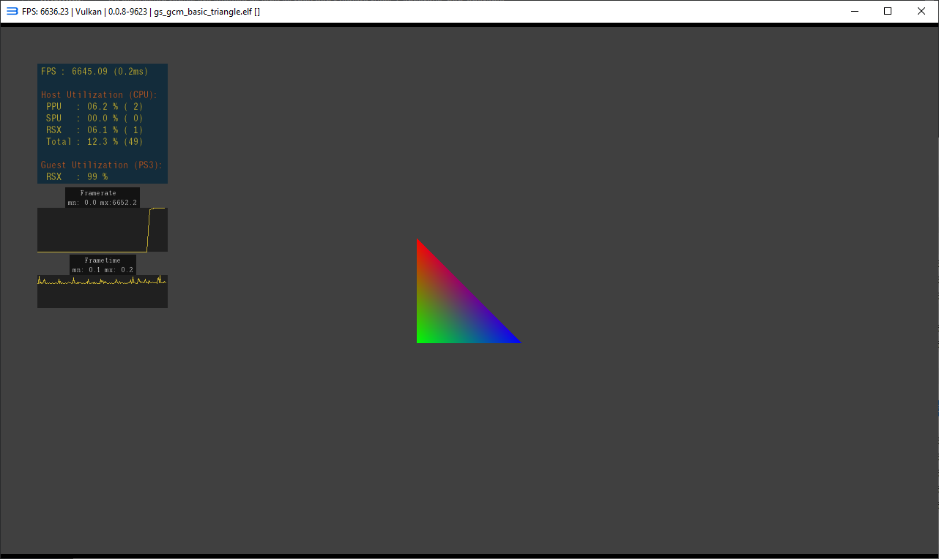Viewport: 939px width, 559px height.
Task: Click the framerate line graph
Action: (103, 230)
